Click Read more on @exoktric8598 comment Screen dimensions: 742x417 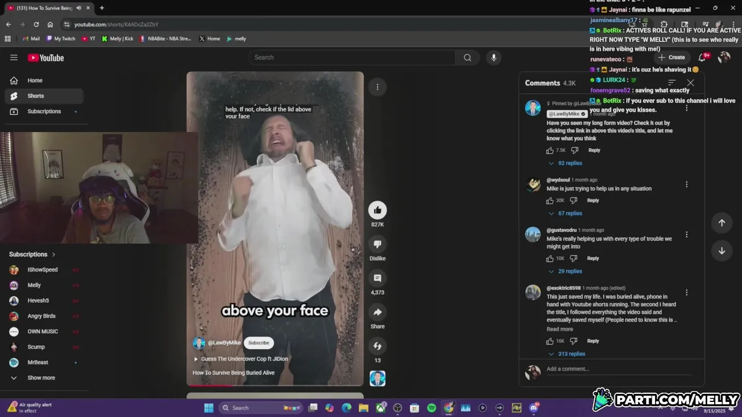click(x=559, y=329)
